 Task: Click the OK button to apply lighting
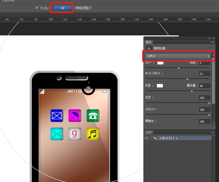point(62,8)
